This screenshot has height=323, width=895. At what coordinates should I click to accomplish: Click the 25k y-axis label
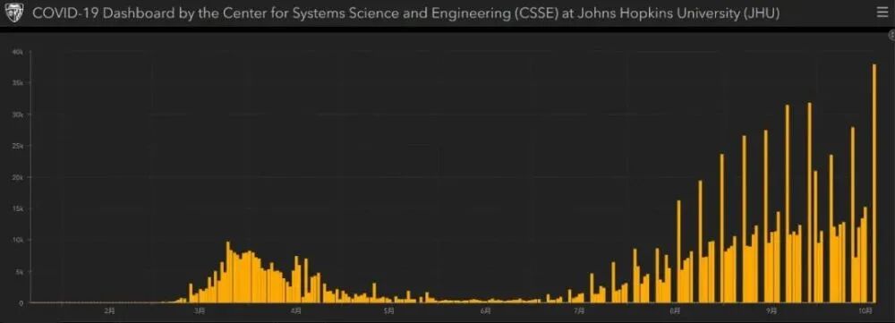coord(18,146)
